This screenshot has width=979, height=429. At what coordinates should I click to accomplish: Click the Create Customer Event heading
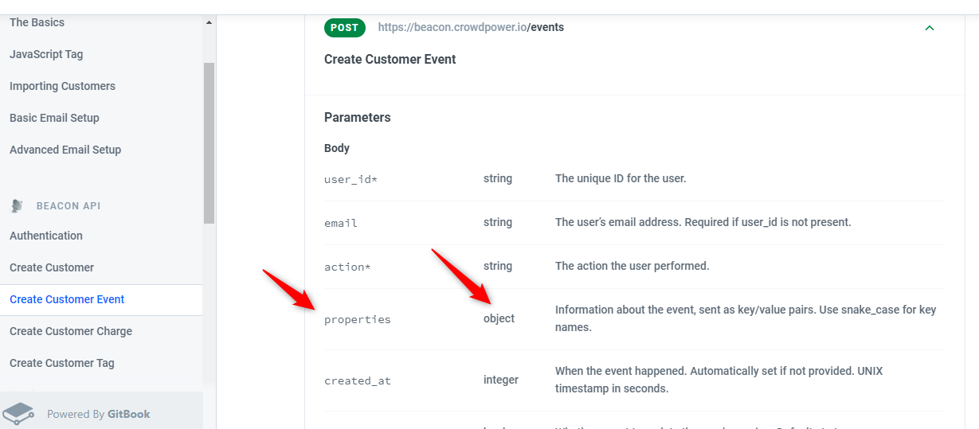pos(390,59)
